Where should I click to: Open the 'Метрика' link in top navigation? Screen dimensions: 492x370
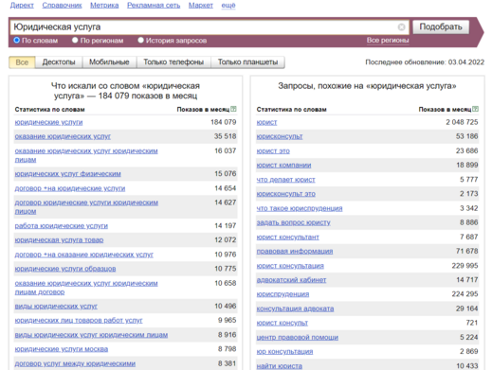[104, 5]
